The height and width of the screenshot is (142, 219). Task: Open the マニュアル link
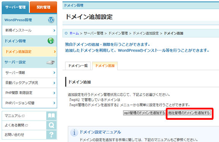13,116
